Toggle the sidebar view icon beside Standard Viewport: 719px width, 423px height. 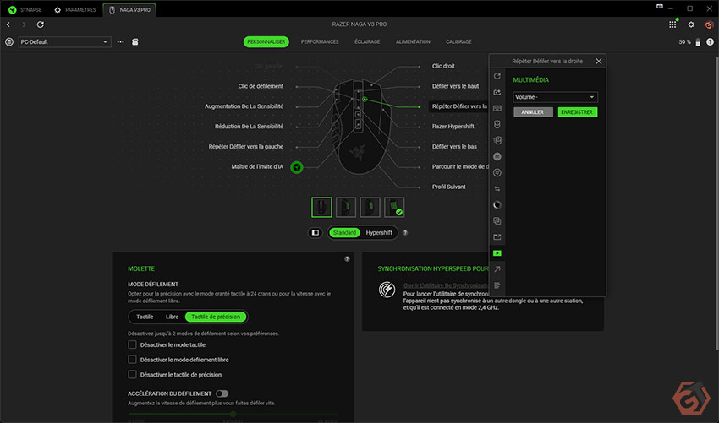315,232
